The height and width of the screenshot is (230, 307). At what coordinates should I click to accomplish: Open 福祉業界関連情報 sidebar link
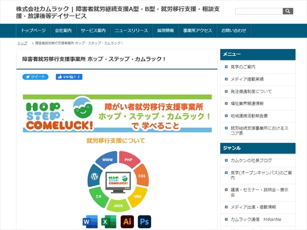pyautogui.click(x=247, y=104)
